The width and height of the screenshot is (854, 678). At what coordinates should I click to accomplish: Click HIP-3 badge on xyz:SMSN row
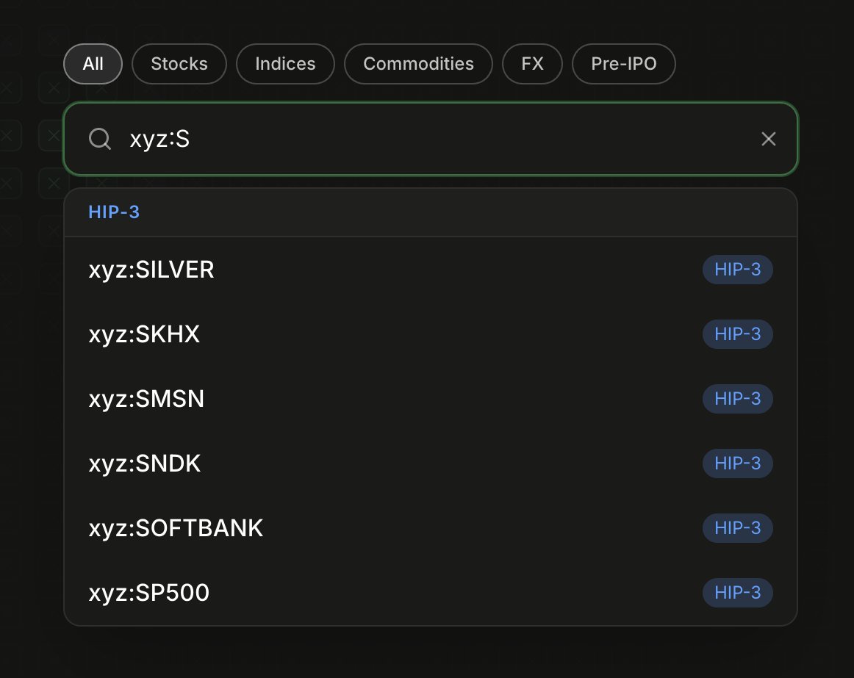coord(737,399)
